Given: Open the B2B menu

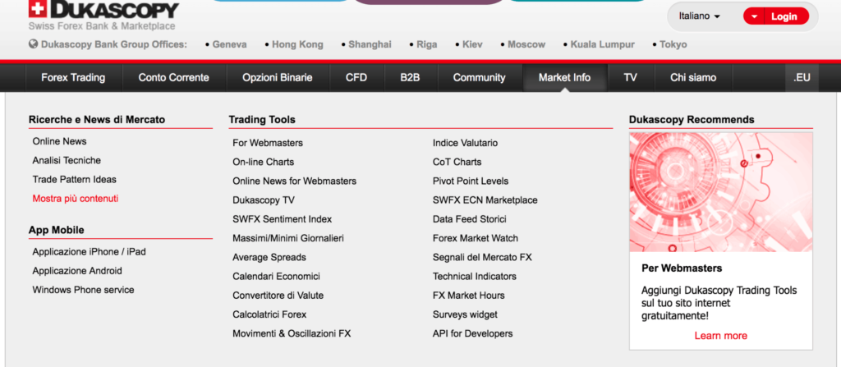Looking at the screenshot, I should pyautogui.click(x=410, y=78).
